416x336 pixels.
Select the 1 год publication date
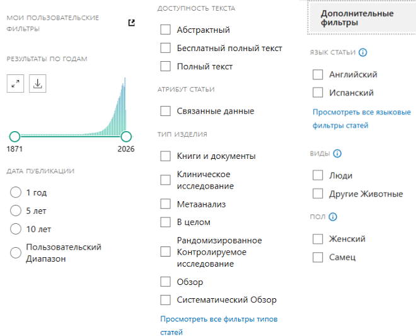click(16, 192)
